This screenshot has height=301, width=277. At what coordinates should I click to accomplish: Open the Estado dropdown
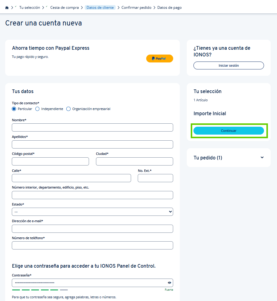click(x=92, y=211)
